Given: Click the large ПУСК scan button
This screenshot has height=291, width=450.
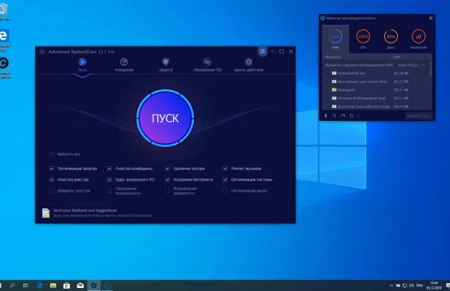Looking at the screenshot, I should pyautogui.click(x=165, y=118).
